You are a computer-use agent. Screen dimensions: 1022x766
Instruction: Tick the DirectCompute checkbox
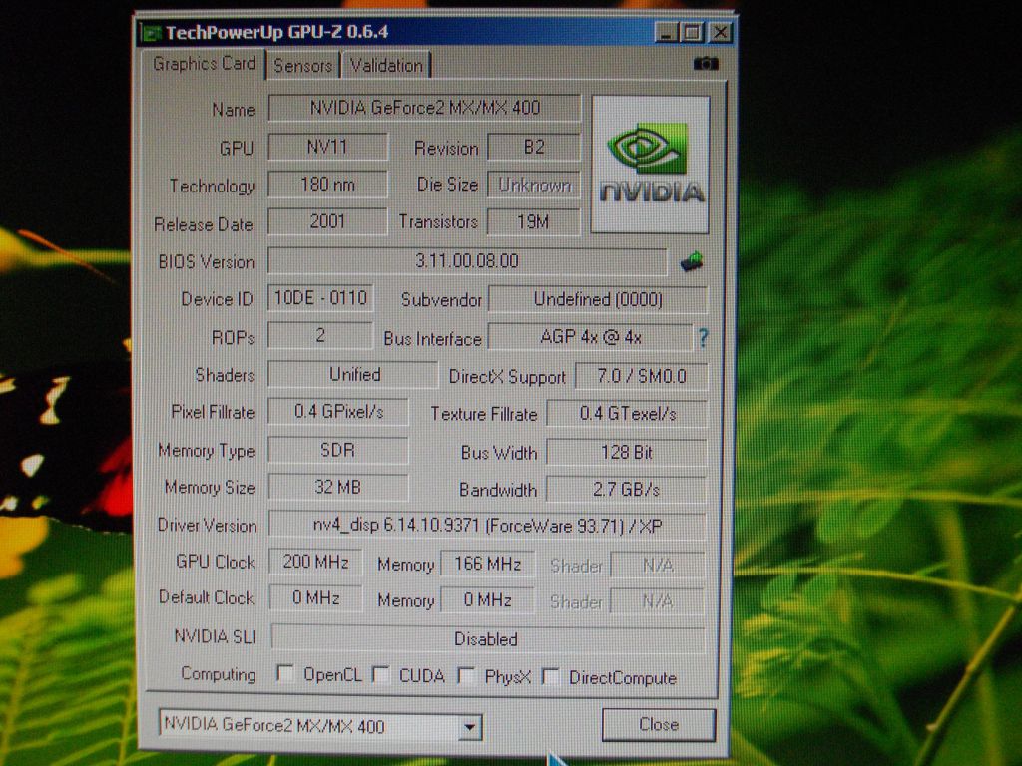pyautogui.click(x=551, y=677)
